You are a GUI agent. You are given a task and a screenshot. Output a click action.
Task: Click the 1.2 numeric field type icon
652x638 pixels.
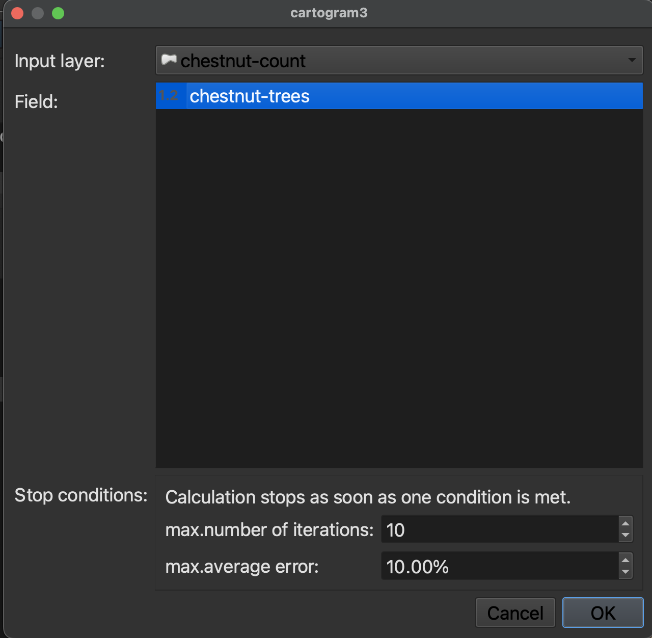pyautogui.click(x=169, y=96)
